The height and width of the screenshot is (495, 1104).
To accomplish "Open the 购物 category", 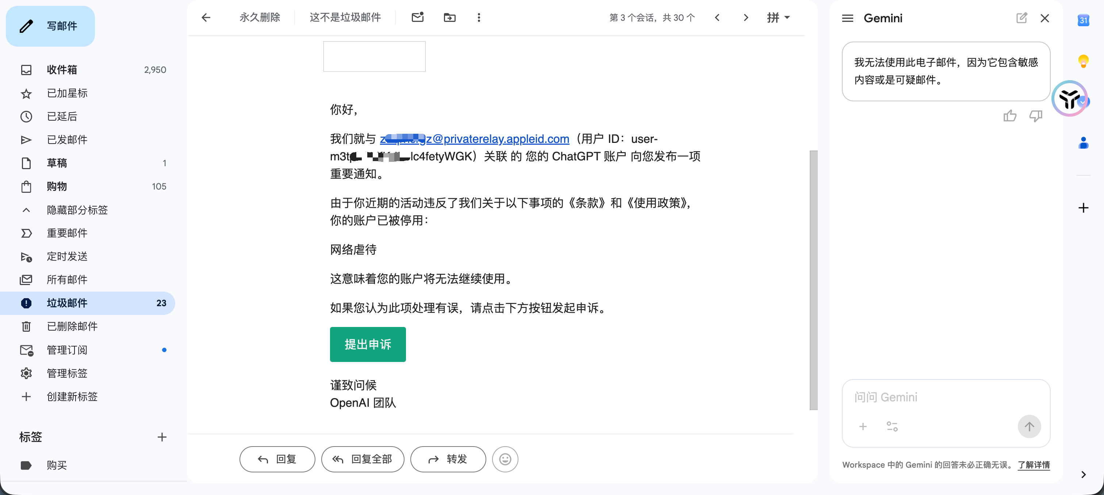I will pyautogui.click(x=87, y=187).
